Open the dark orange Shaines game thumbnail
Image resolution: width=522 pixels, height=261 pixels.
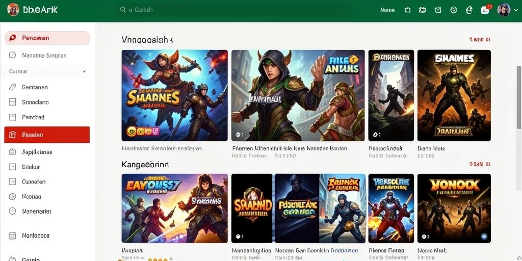coord(454,95)
